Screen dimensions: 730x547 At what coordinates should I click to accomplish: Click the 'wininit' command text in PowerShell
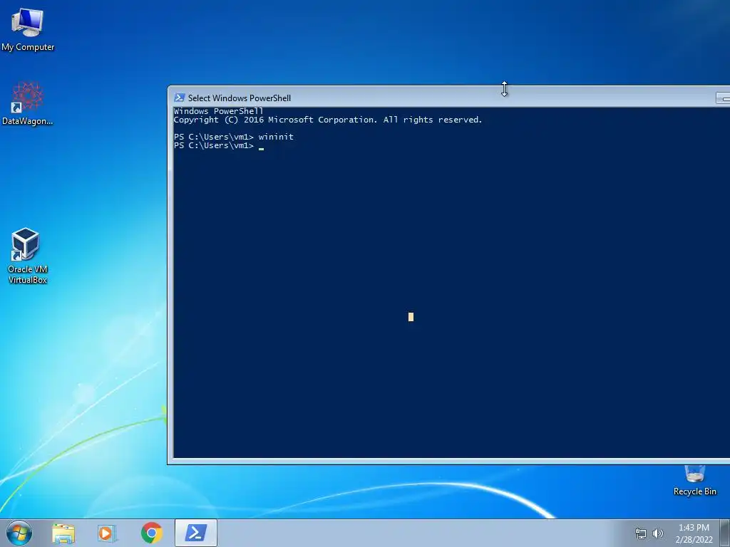[276, 137]
